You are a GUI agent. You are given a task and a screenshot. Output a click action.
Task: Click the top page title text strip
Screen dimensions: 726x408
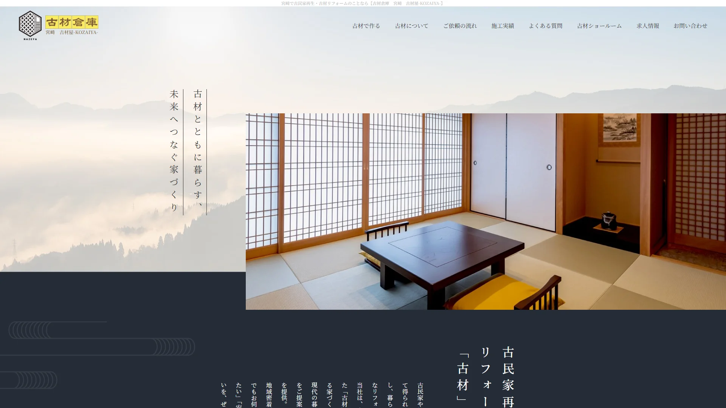(x=362, y=3)
